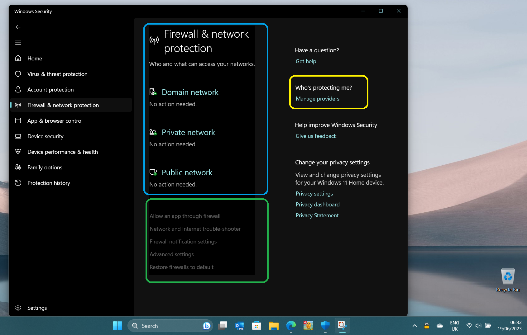This screenshot has width=527, height=335.
Task: Click the Get help link
Action: coord(306,61)
